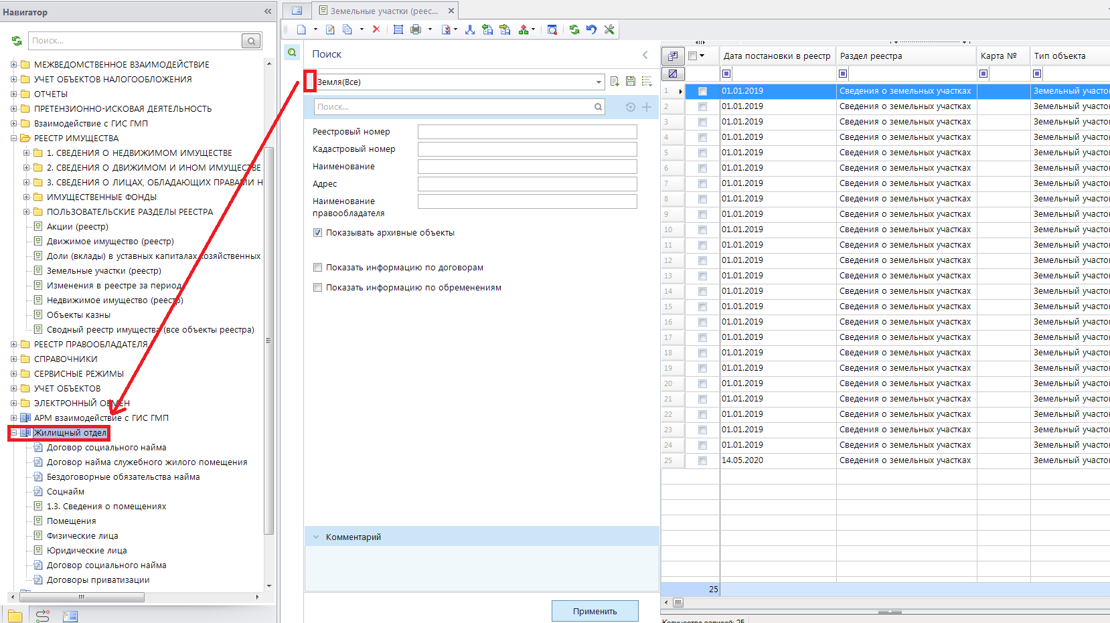
Task: Click the Карта № column header
Action: coord(1003,56)
